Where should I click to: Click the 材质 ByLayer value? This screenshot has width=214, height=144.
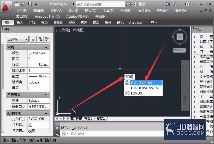pyautogui.click(x=39, y=100)
